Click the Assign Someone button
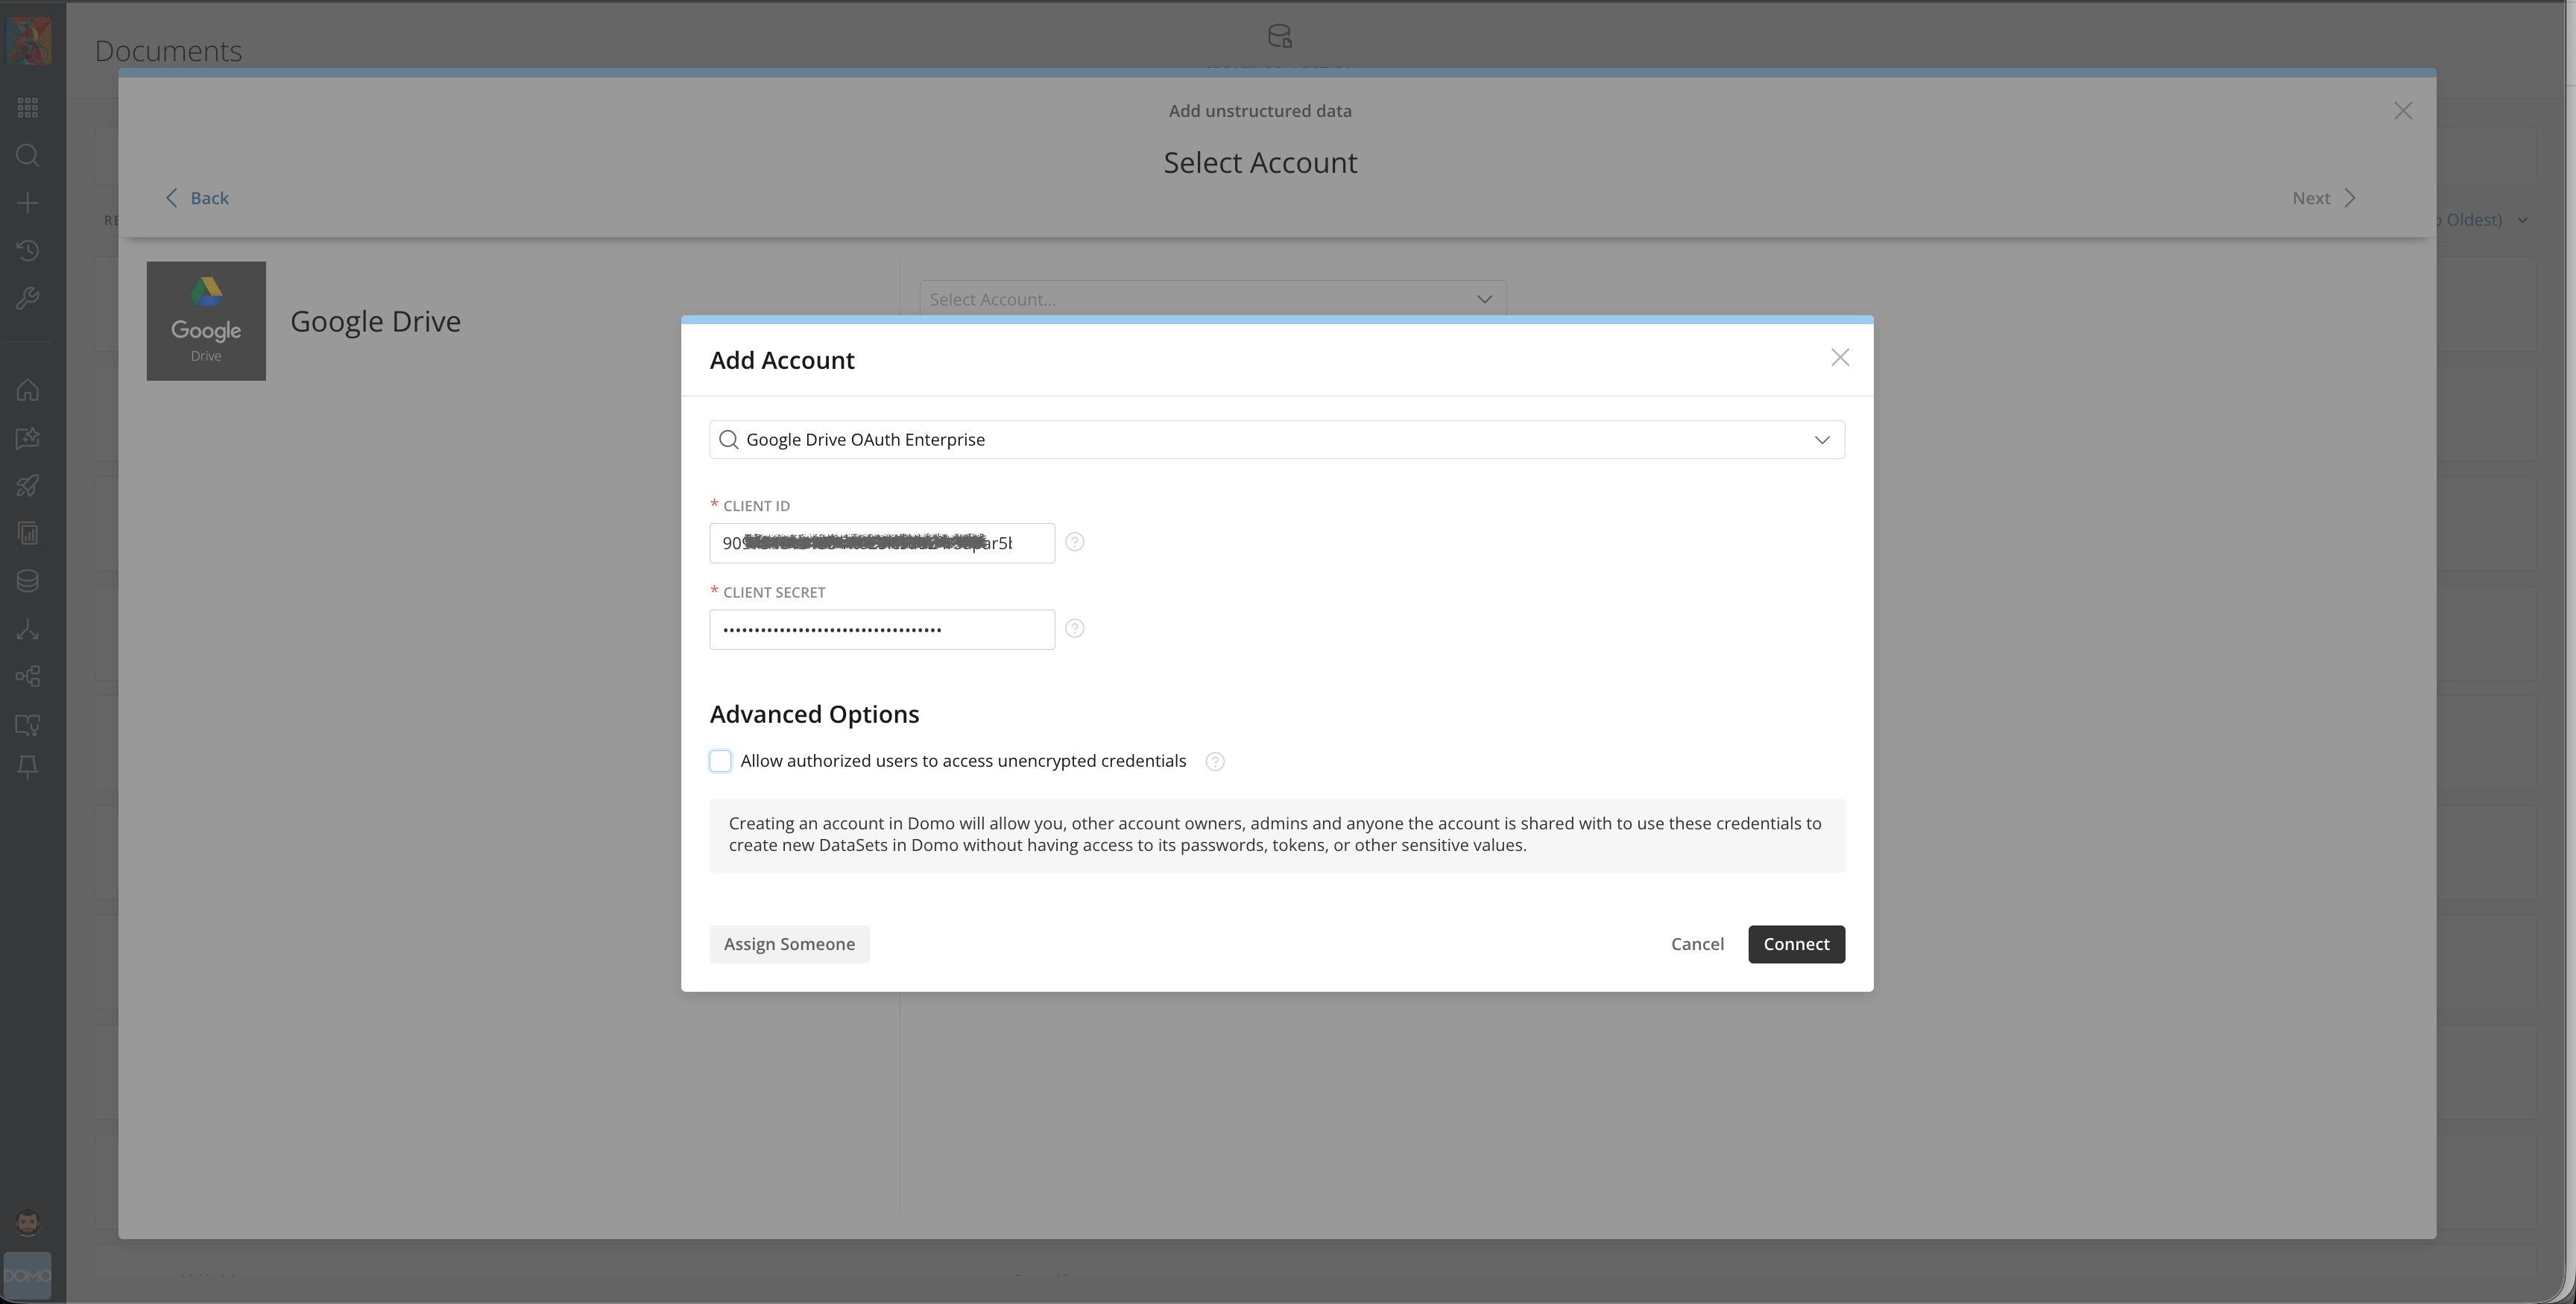 click(789, 944)
